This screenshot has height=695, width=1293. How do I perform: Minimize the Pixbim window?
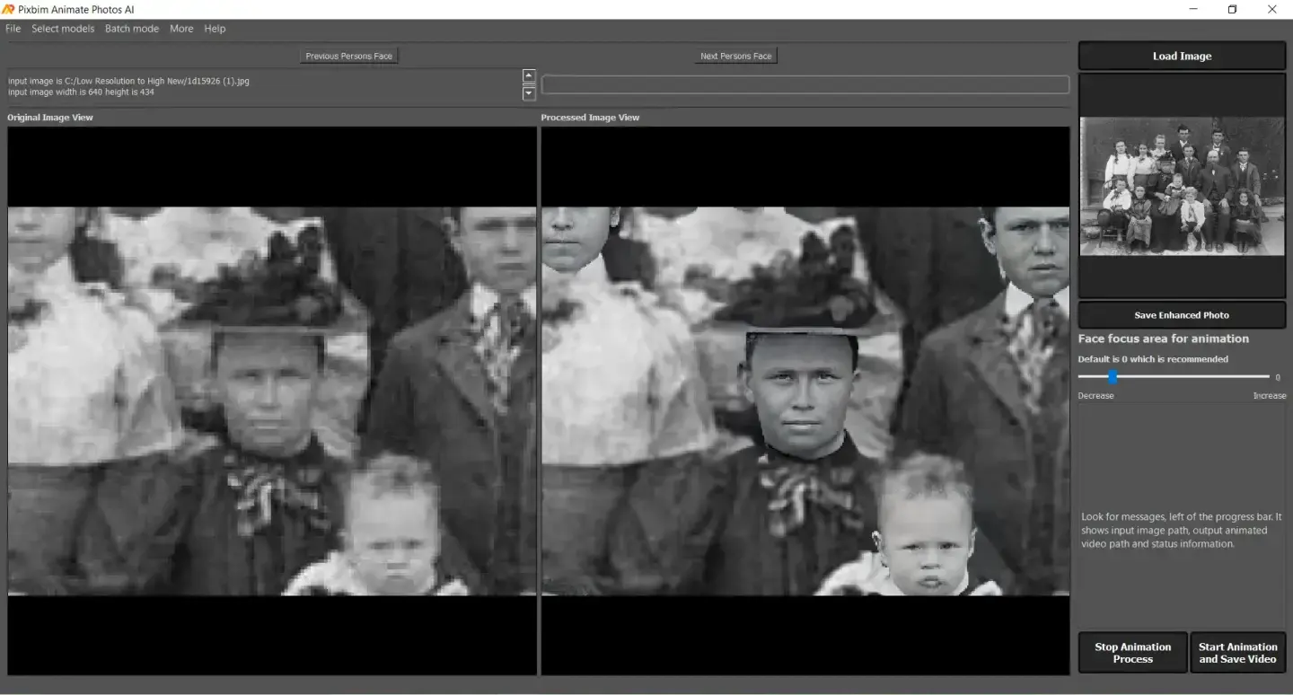tap(1193, 9)
